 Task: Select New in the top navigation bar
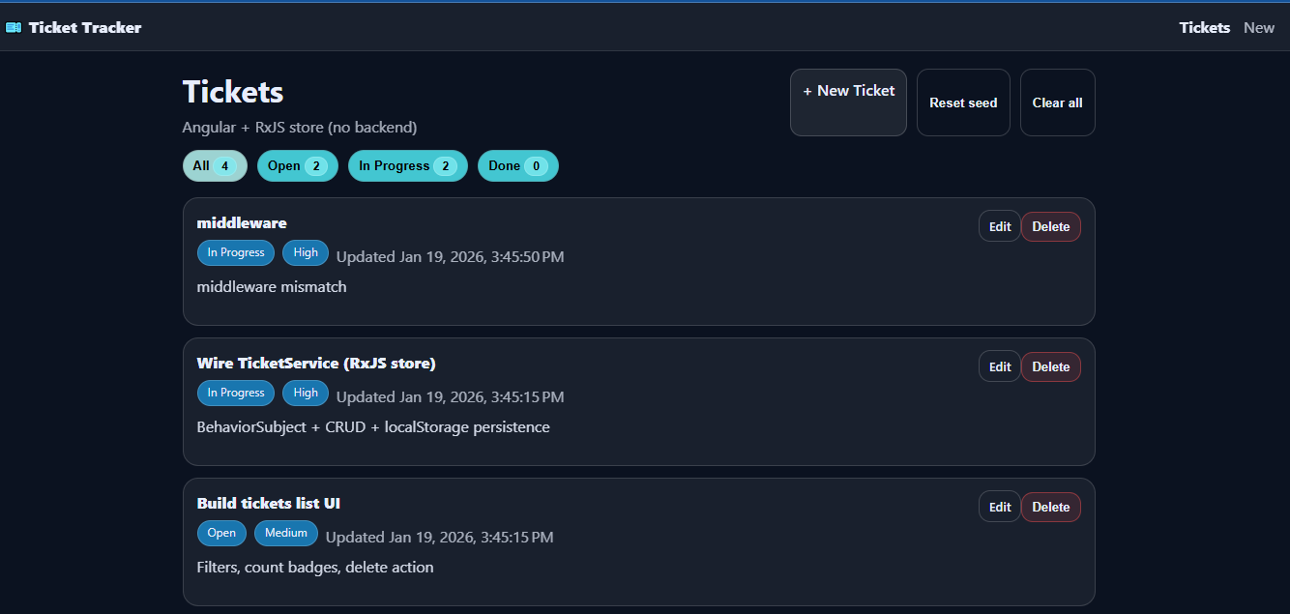point(1258,27)
